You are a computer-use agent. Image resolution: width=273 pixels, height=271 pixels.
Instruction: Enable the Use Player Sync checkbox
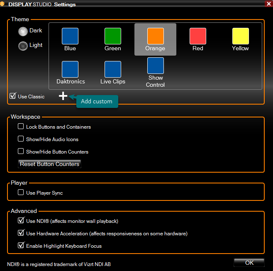click(x=21, y=193)
